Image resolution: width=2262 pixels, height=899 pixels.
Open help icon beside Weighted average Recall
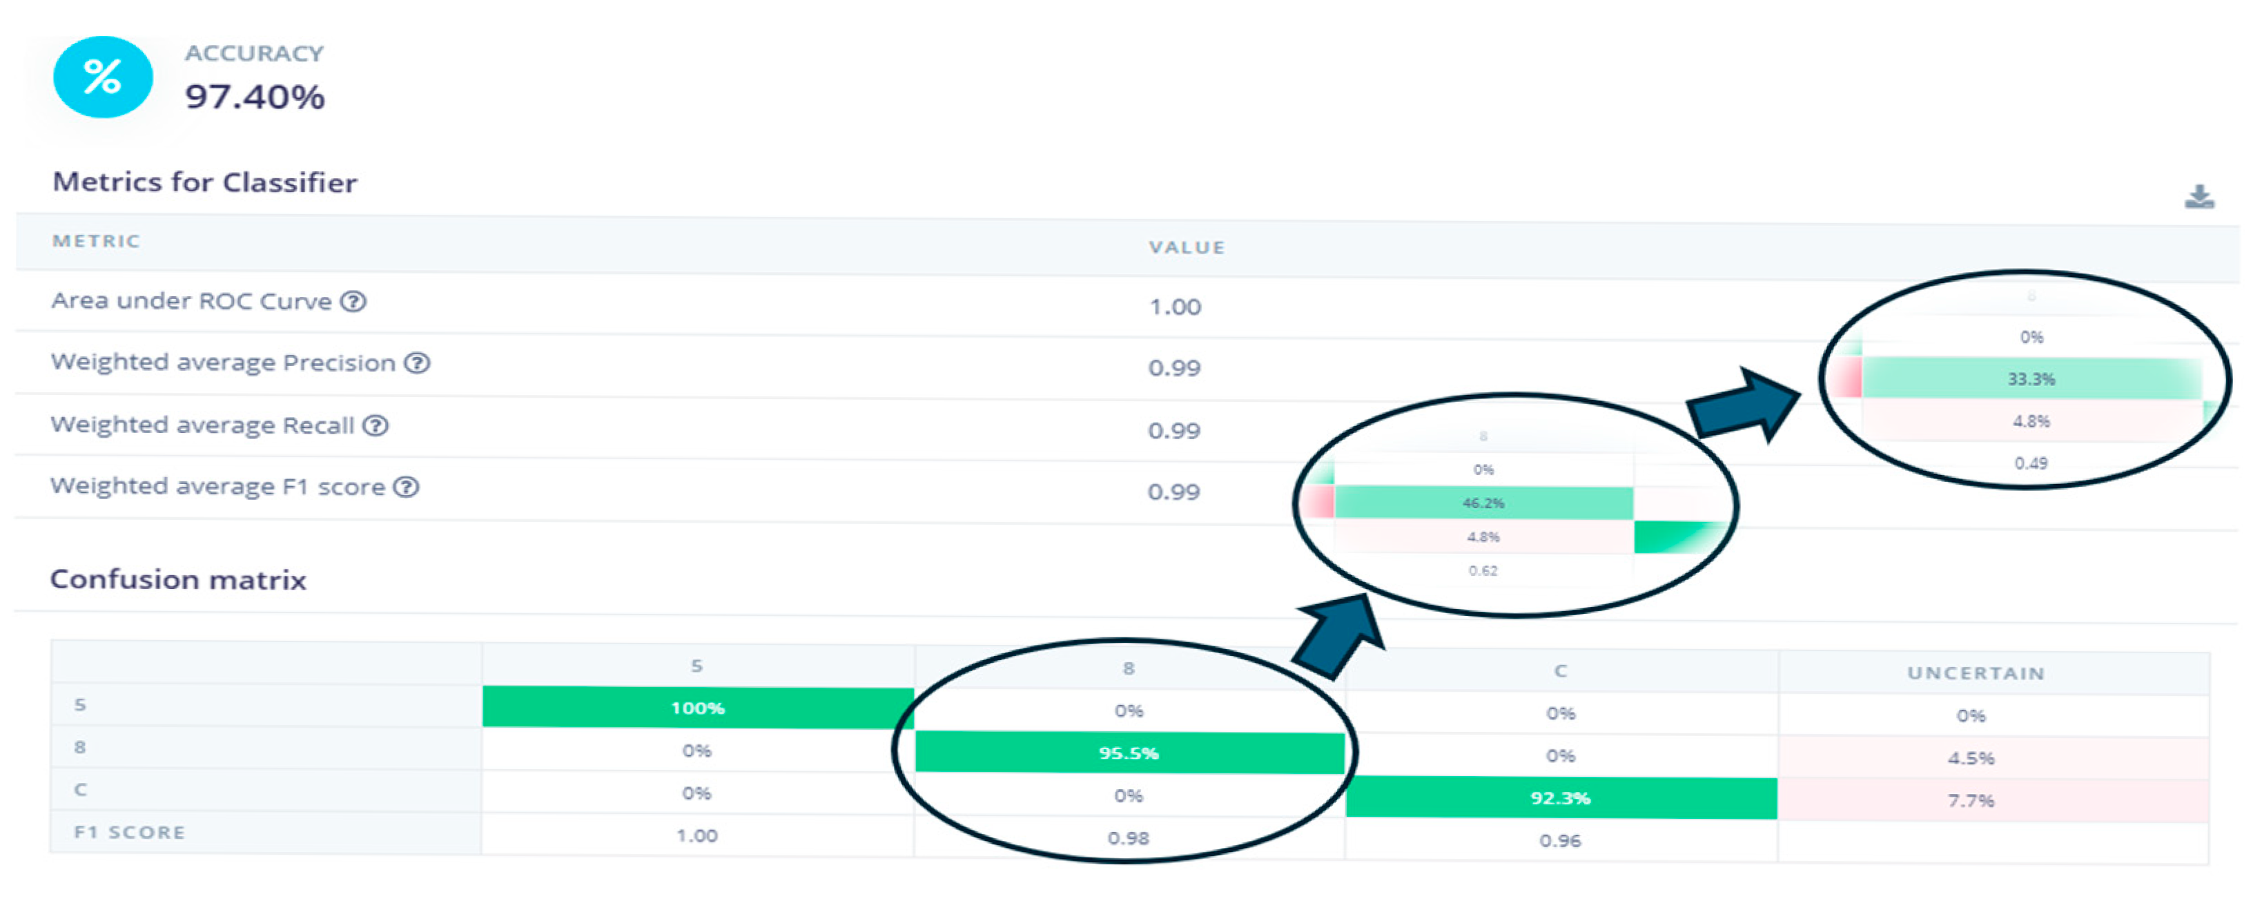375,425
